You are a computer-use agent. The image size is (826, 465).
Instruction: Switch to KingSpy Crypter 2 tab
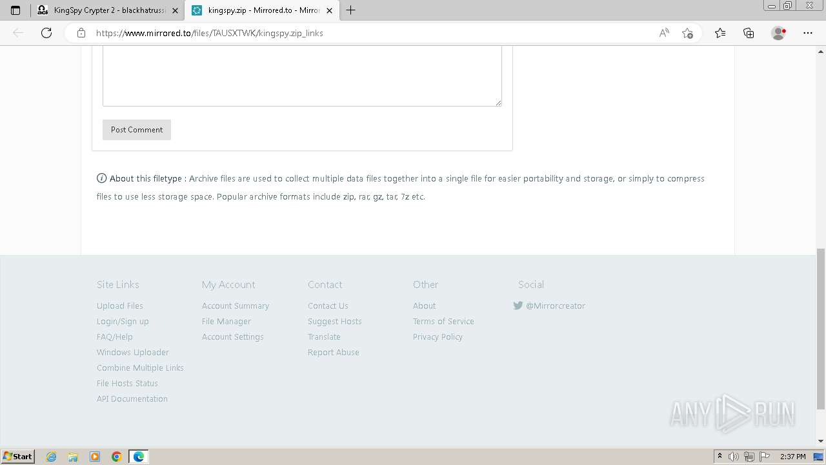[x=107, y=10]
